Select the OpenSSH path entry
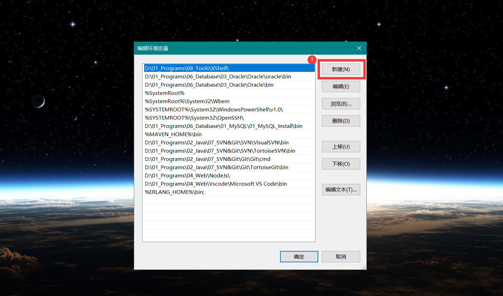 pos(194,118)
